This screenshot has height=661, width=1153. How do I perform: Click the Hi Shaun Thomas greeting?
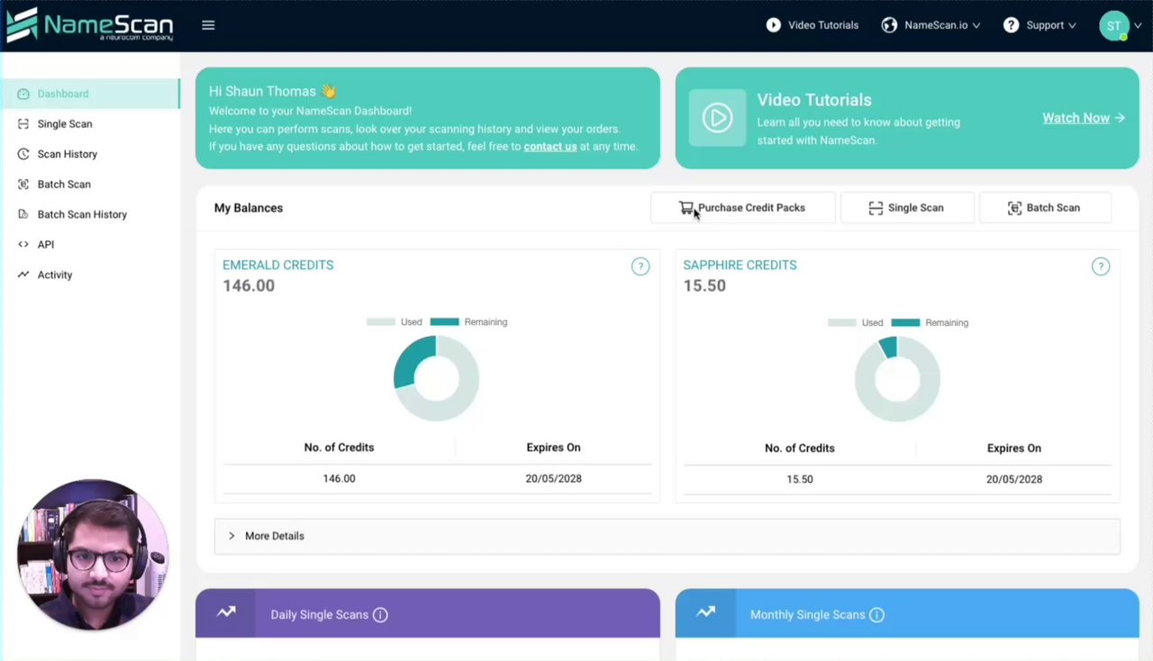[272, 91]
